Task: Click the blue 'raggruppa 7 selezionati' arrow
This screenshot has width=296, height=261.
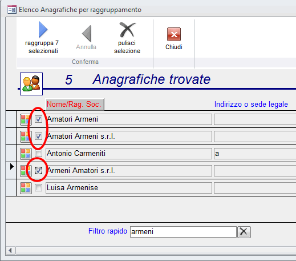Action: pos(43,30)
